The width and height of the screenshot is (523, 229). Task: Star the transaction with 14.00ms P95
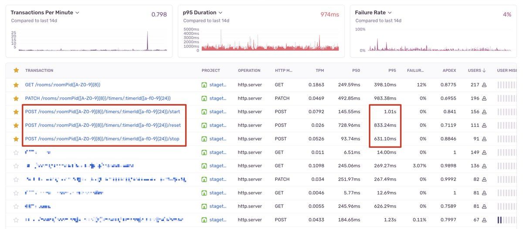coord(16,152)
